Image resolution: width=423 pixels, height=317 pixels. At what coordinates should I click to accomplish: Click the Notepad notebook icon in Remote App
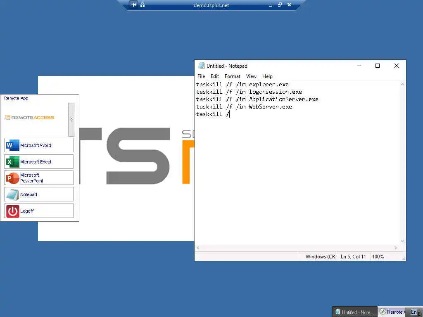pos(13,195)
